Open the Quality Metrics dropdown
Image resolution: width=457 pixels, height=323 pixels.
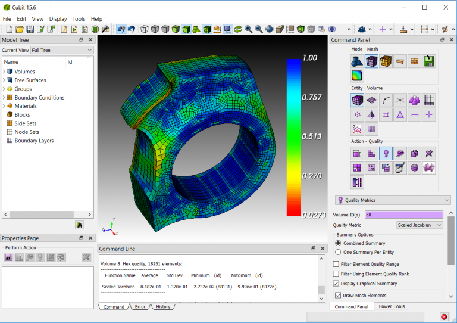393,200
